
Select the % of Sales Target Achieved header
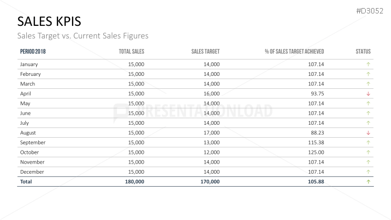[x=294, y=52]
